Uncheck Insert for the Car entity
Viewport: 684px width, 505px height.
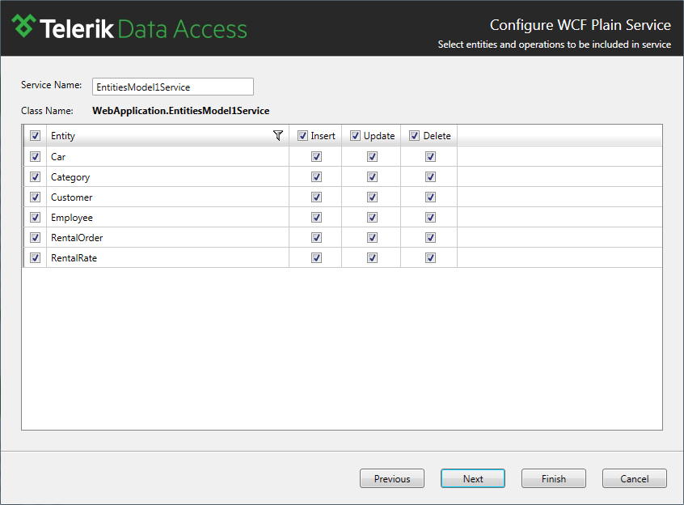[x=317, y=157]
